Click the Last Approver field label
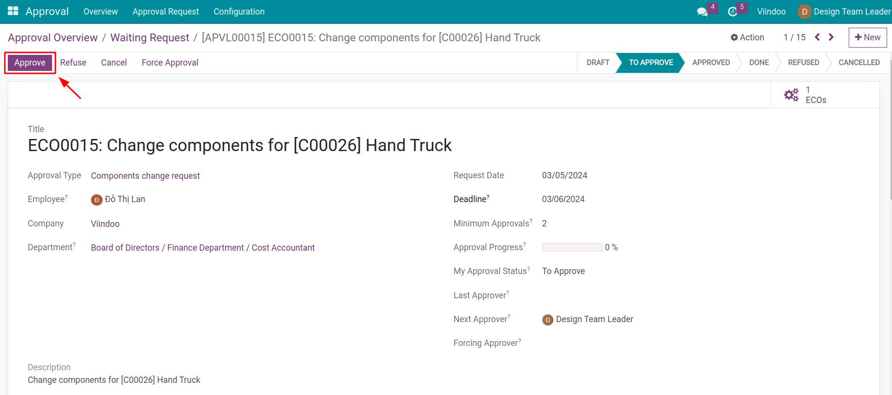The height and width of the screenshot is (395, 892). [482, 295]
